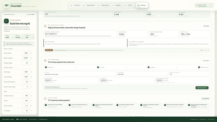Click the checkmark beside All engineering outputs are finite
Screen dimensions: 217x122
point(117,105)
